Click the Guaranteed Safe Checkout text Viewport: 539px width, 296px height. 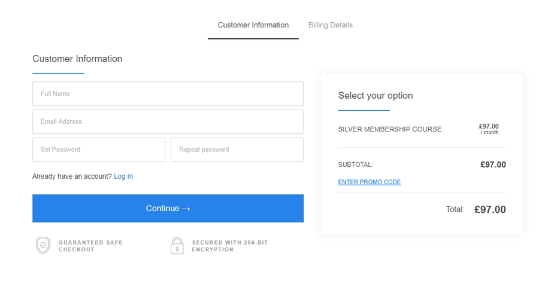coord(90,246)
